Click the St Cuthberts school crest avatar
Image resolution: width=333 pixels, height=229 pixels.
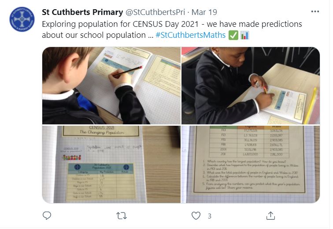(x=22, y=19)
